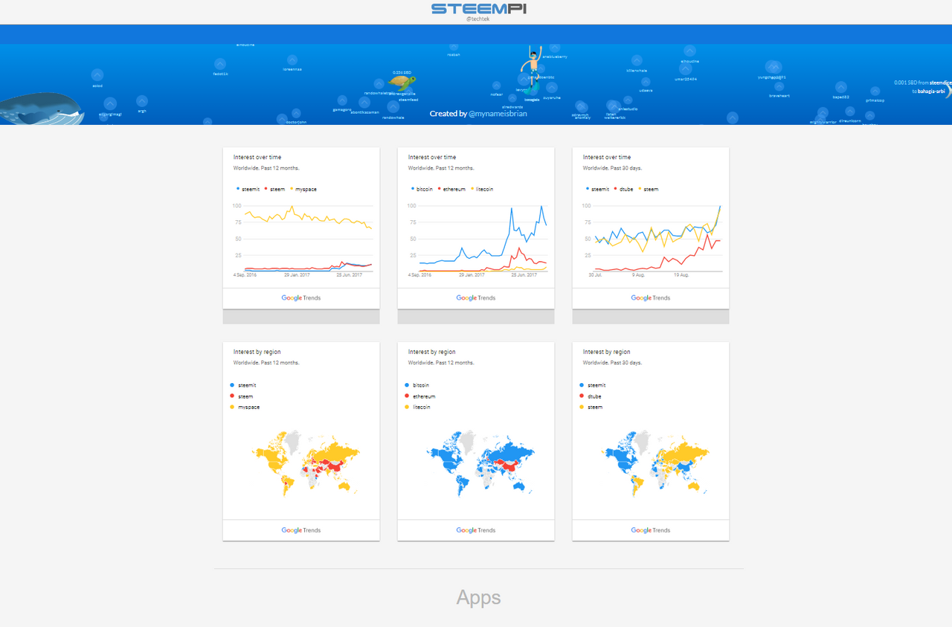Open the @mynameisbrian creator link

click(498, 114)
